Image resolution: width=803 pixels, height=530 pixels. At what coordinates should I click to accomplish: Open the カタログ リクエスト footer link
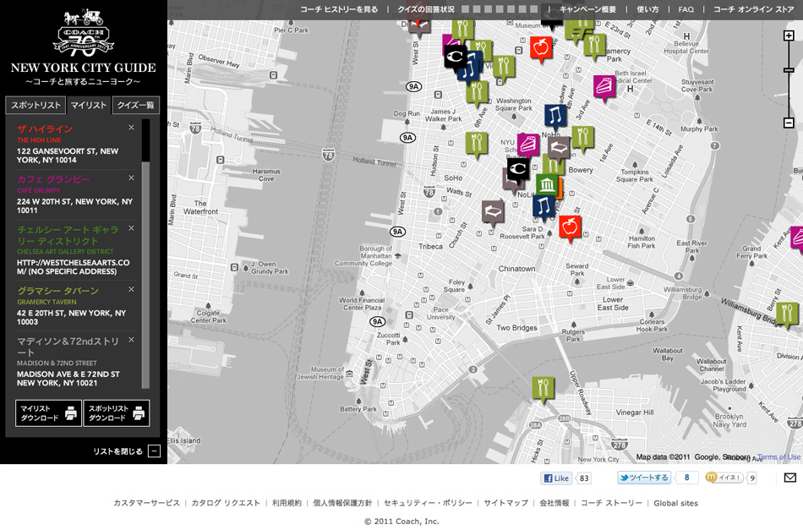tap(226, 503)
